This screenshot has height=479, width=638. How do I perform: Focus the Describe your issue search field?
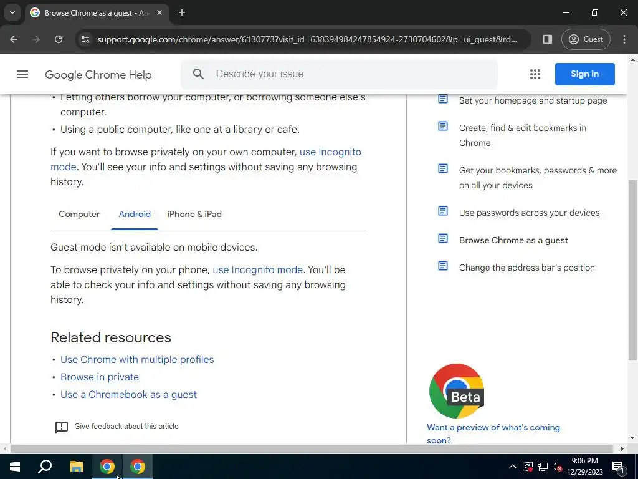pos(339,74)
